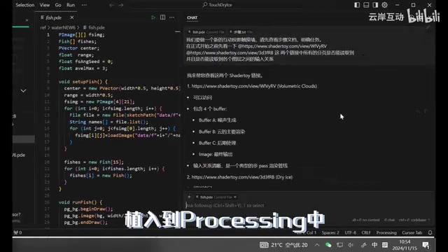Viewport: 448px width, 252px height.
Task: Open notifications bell in status bar
Action: point(430,232)
